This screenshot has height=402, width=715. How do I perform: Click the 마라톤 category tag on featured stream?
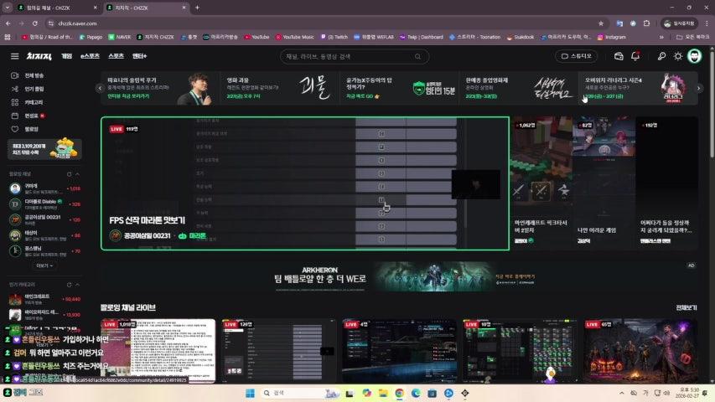click(x=193, y=235)
